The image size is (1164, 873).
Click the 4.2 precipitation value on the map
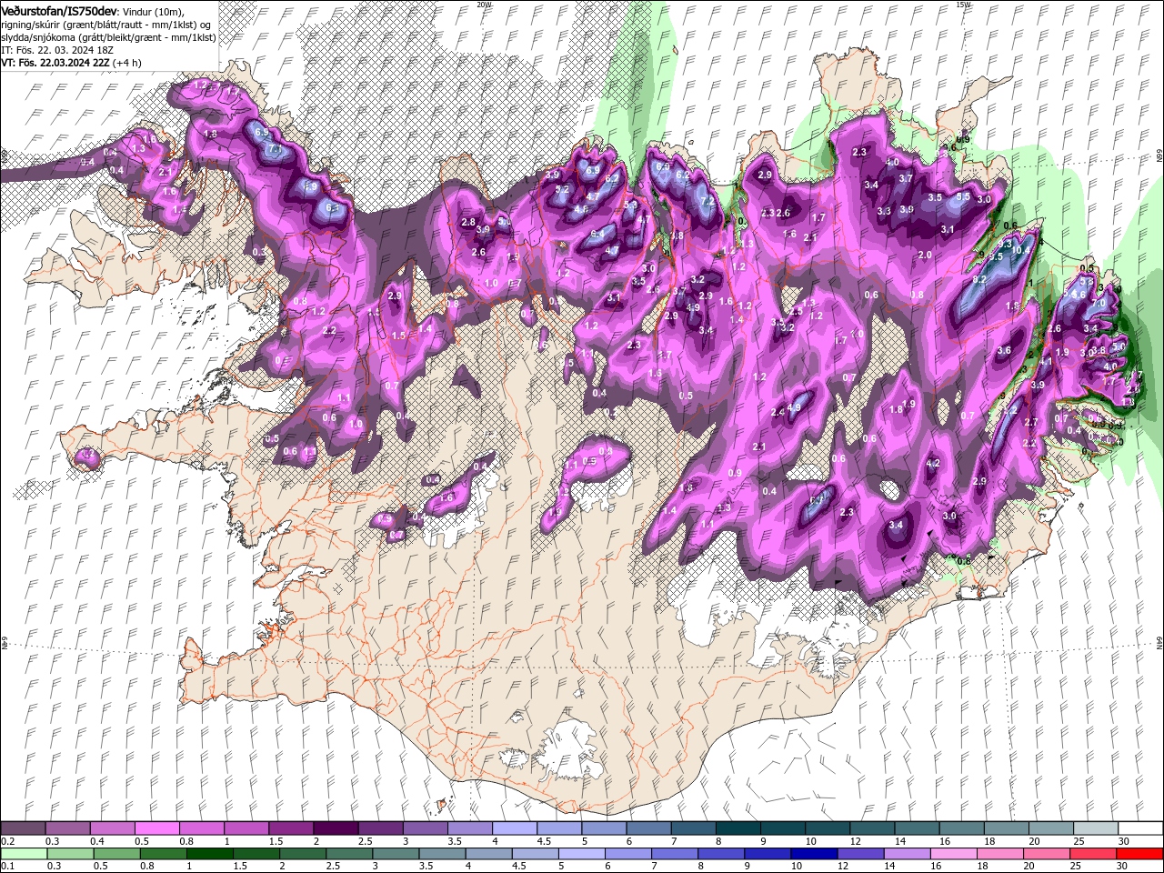932,463
